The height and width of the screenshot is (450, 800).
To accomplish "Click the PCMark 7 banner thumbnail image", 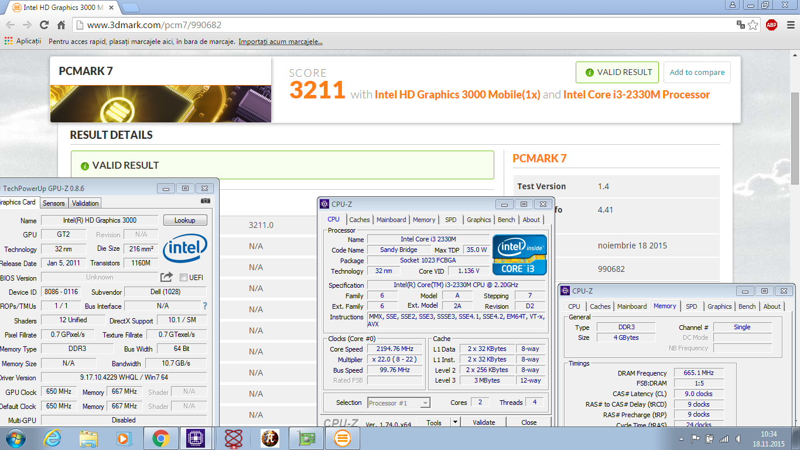I will click(x=160, y=104).
